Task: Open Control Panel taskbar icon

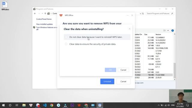Action: pos(93,105)
